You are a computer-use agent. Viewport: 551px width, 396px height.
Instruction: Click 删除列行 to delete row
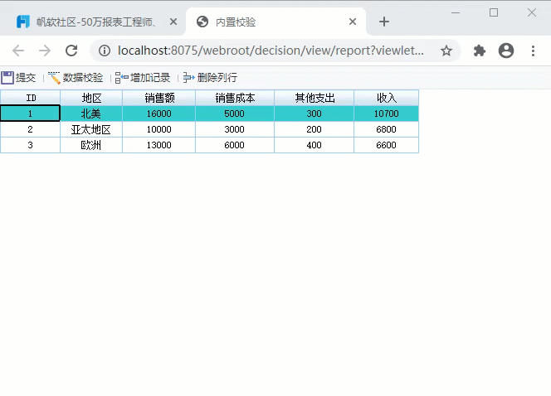(x=210, y=78)
